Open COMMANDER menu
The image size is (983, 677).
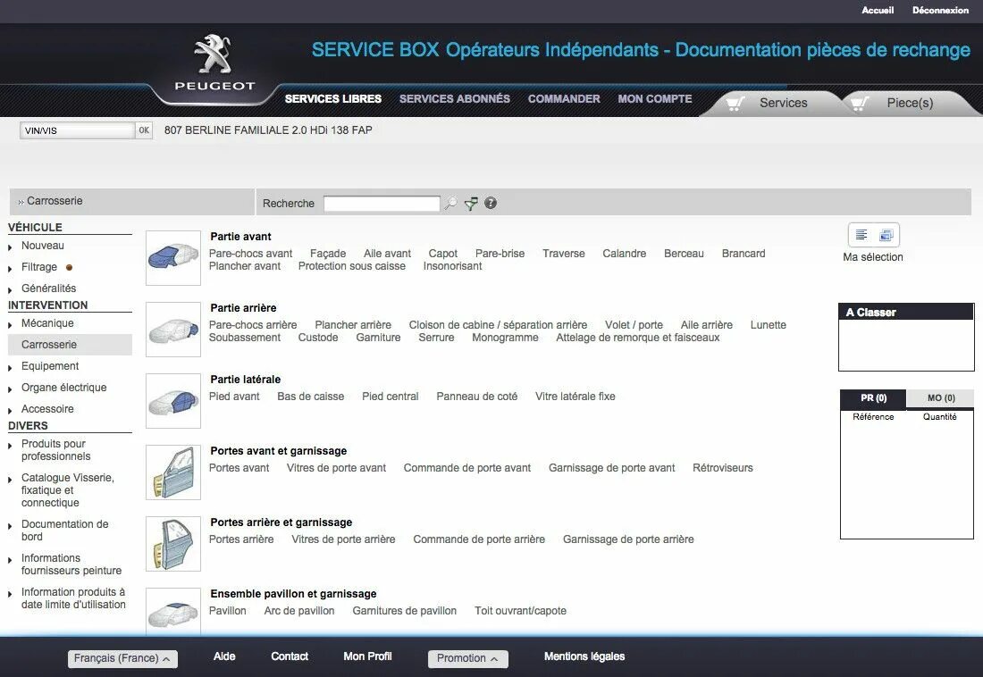point(564,99)
